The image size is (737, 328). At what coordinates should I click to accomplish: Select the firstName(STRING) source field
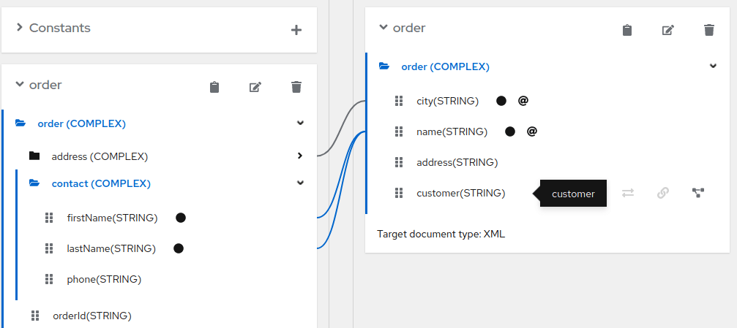pyautogui.click(x=112, y=218)
